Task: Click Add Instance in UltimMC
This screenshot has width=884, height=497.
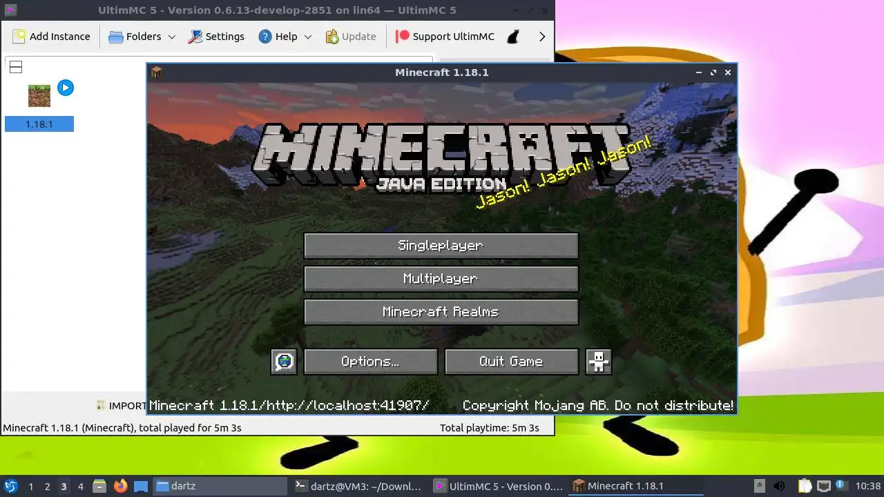Action: pos(52,37)
